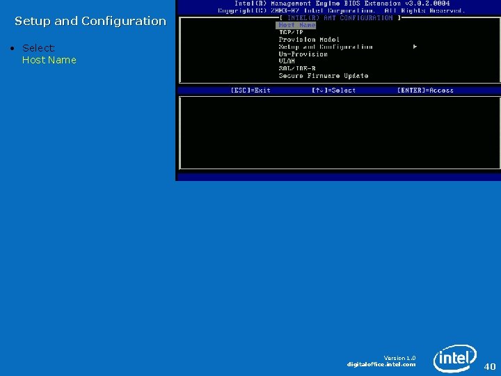501x376 pixels.
Task: Click the Select: bullet label
Action: pyautogui.click(x=38, y=48)
